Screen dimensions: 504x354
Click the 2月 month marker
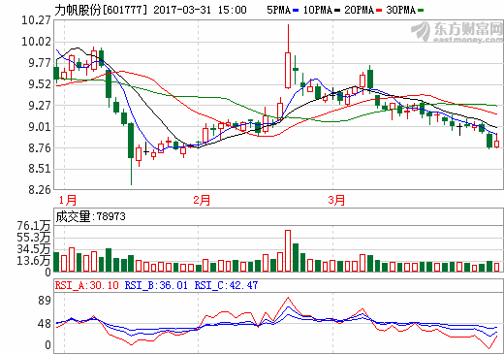[x=202, y=200]
